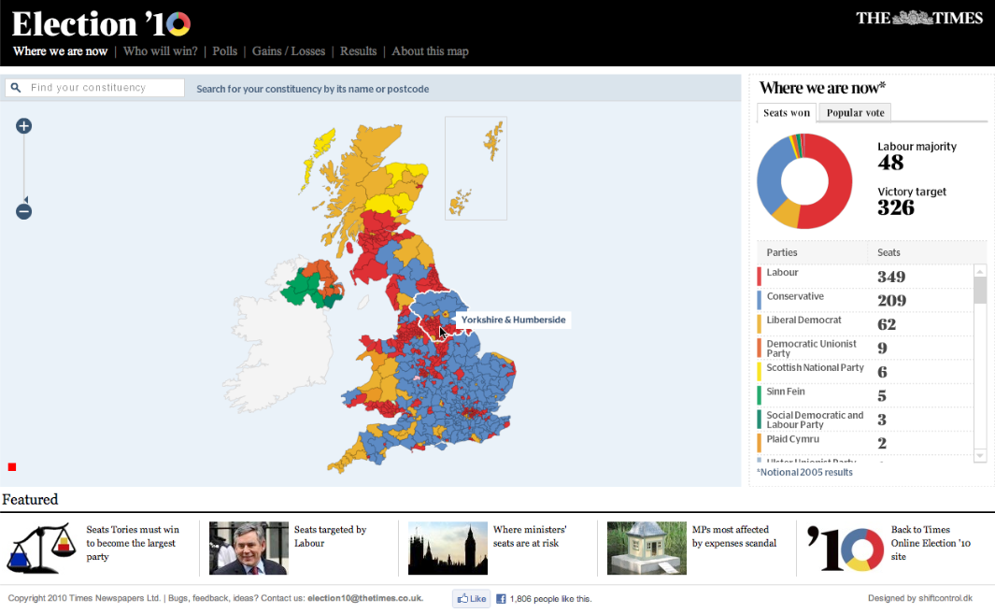Click the Shetland and Orkney inset map

[476, 168]
